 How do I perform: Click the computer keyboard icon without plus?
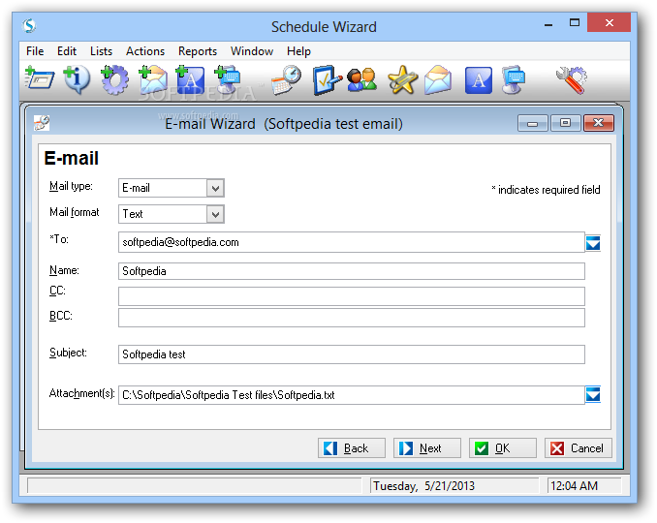(514, 79)
